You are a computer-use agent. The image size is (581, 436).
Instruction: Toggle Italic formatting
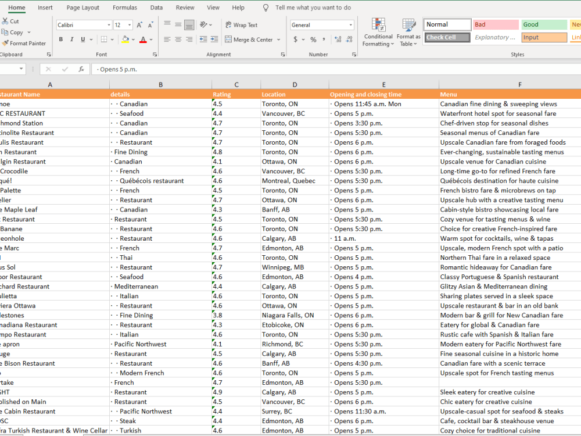click(72, 40)
